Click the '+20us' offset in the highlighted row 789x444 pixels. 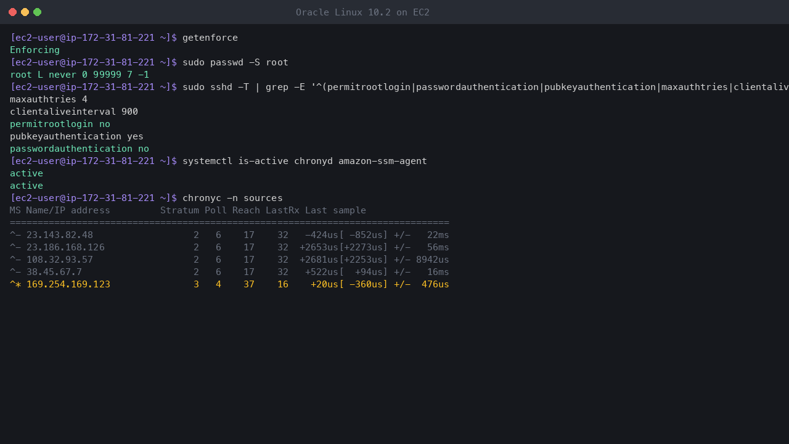point(324,284)
